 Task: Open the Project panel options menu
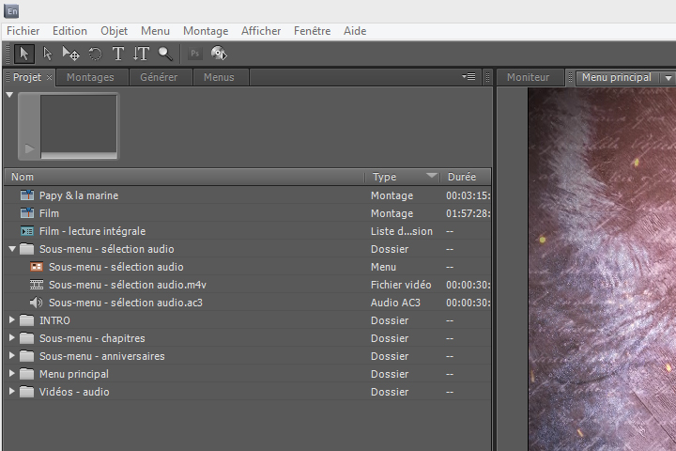coord(469,77)
